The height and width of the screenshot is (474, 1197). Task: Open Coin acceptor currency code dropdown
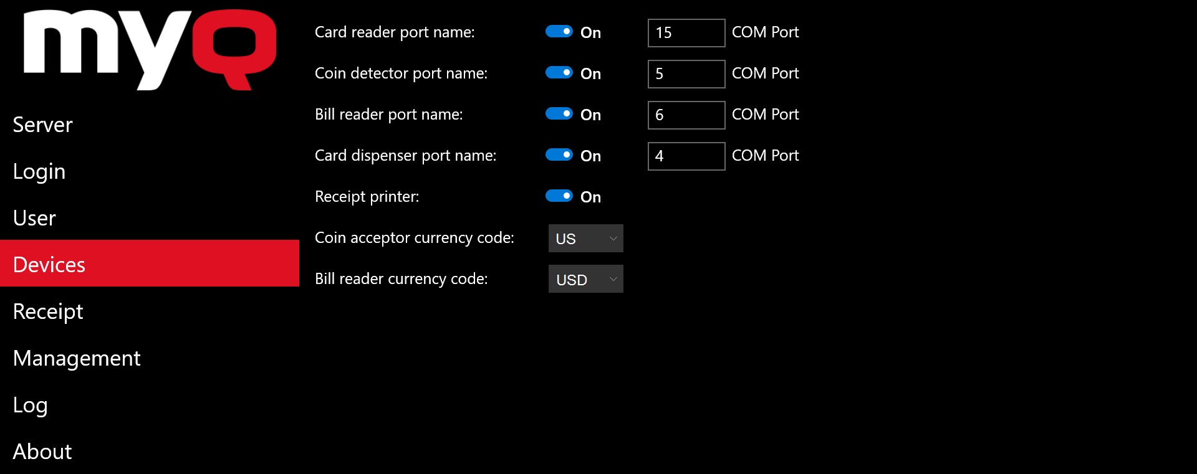(585, 239)
